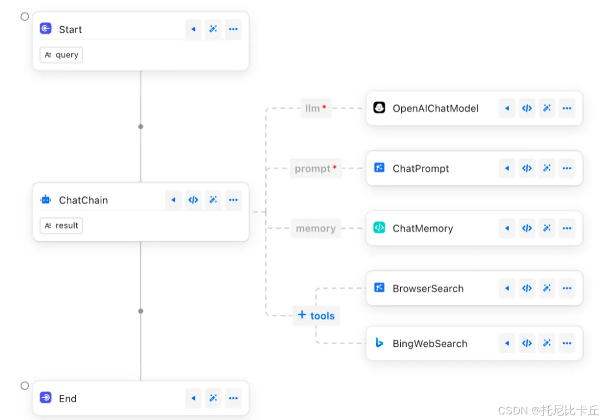Open magic wand on OpenAIChatModel
Image resolution: width=601 pixels, height=420 pixels.
[546, 108]
